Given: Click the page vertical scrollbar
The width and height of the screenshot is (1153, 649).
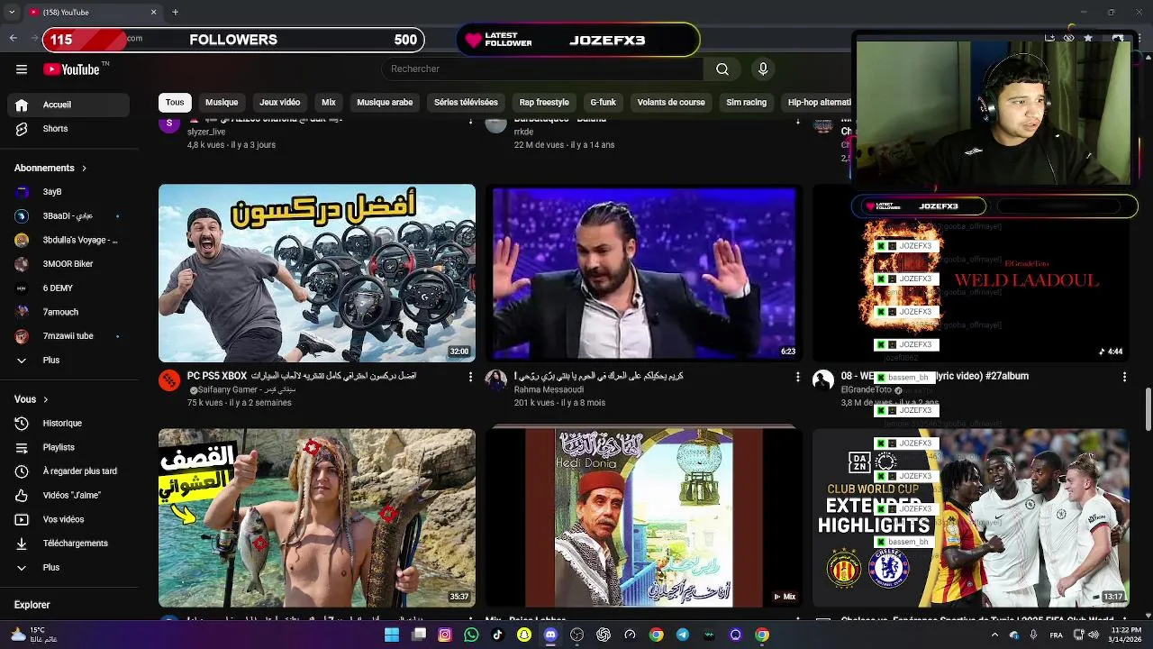Looking at the screenshot, I should [x=1148, y=409].
